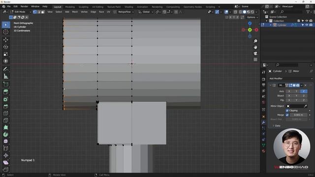
Task: Expand the Data section of Mirror modifier
Action: click(x=277, y=126)
